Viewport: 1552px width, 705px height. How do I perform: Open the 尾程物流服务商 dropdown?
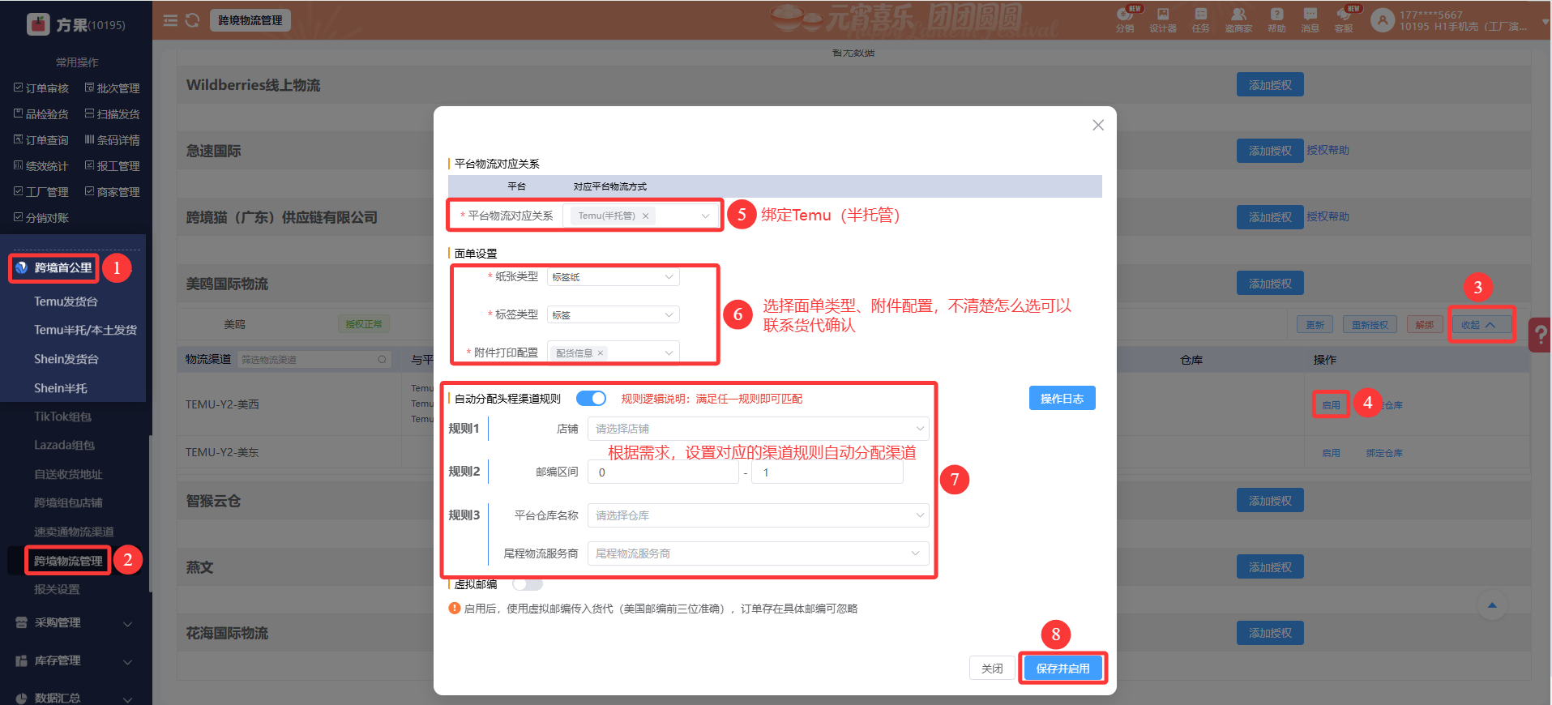(x=759, y=553)
